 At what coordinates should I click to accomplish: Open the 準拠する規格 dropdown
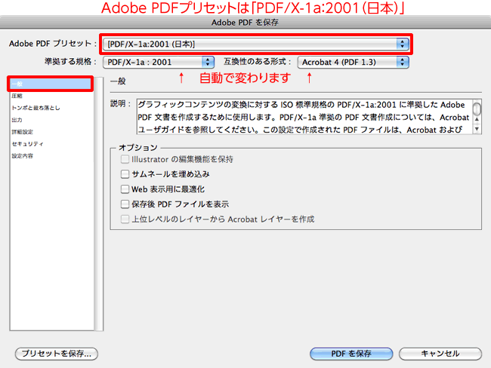click(159, 63)
